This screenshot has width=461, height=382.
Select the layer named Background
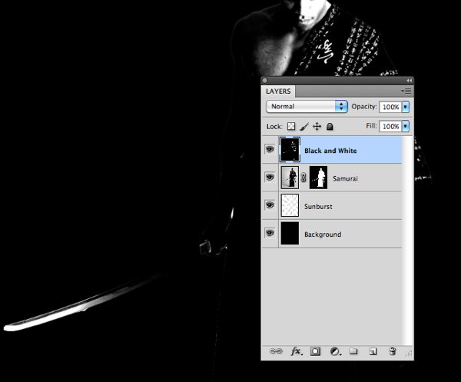tap(323, 234)
